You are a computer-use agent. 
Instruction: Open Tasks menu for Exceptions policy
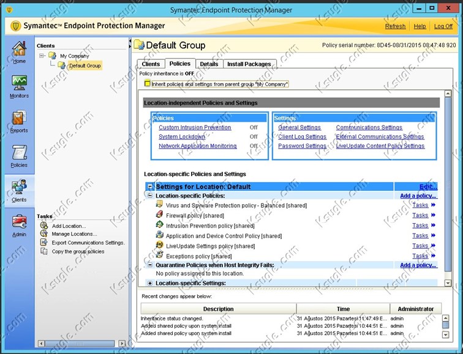click(424, 256)
